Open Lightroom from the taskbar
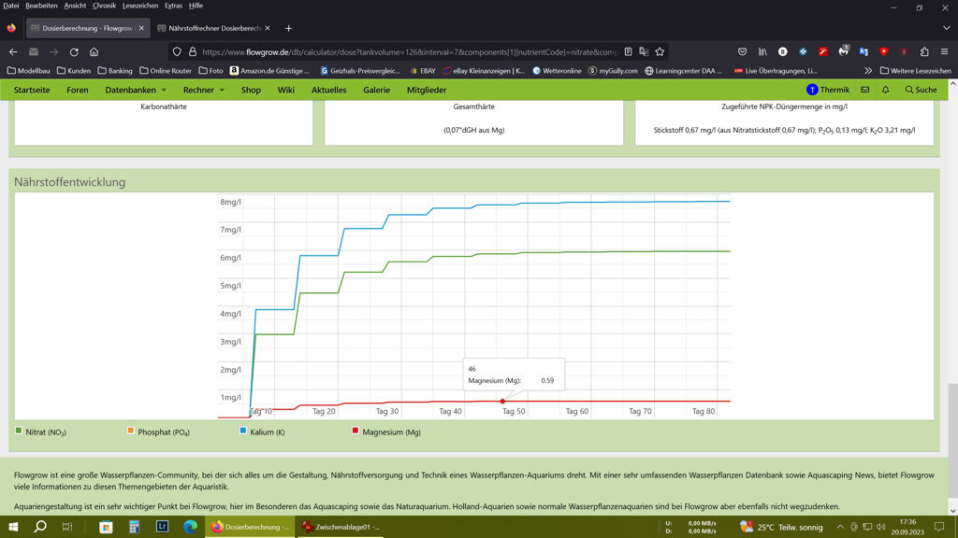This screenshot has height=538, width=958. tap(163, 527)
